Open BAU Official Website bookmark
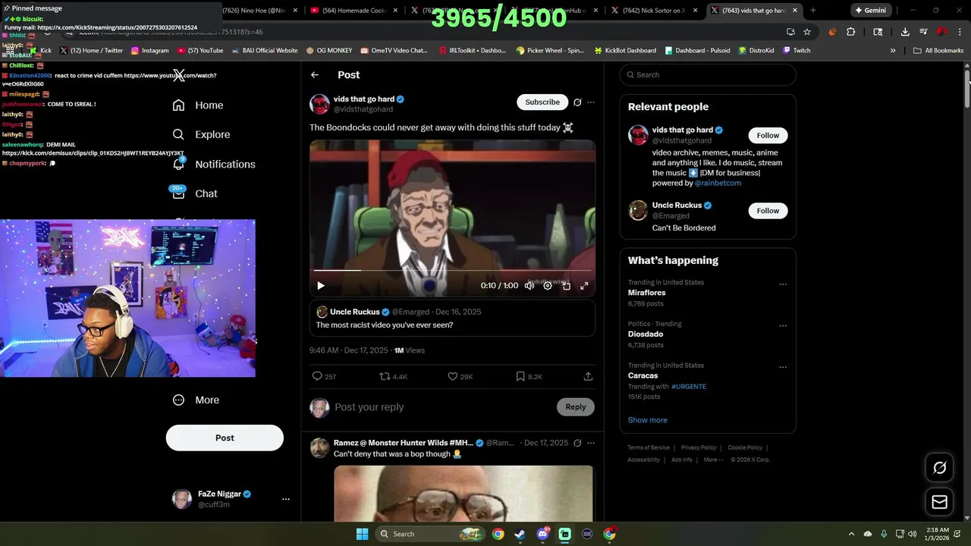The width and height of the screenshot is (971, 546). (265, 51)
